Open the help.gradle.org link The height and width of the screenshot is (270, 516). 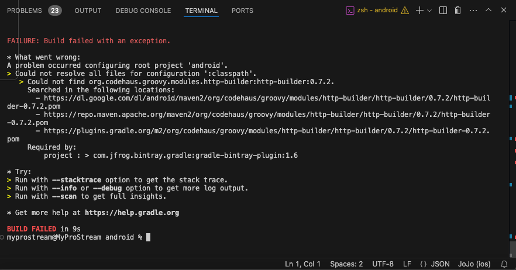tap(132, 213)
